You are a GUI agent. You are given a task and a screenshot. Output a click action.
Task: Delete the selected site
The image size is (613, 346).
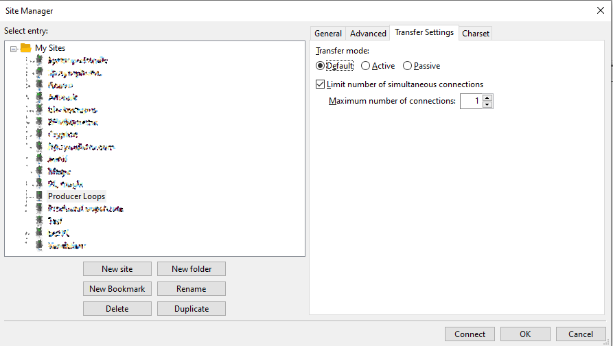click(117, 309)
